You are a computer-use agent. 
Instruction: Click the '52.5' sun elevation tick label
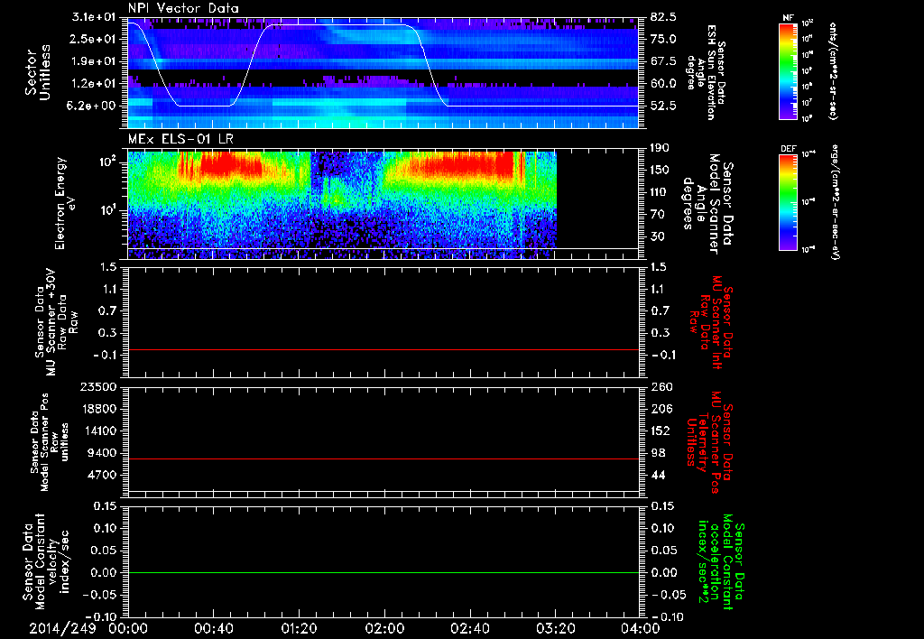[663, 106]
